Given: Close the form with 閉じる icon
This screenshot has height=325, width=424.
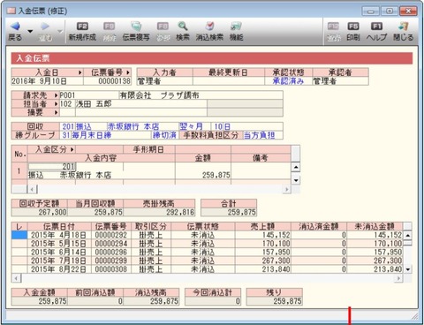Looking at the screenshot, I should click(404, 26).
